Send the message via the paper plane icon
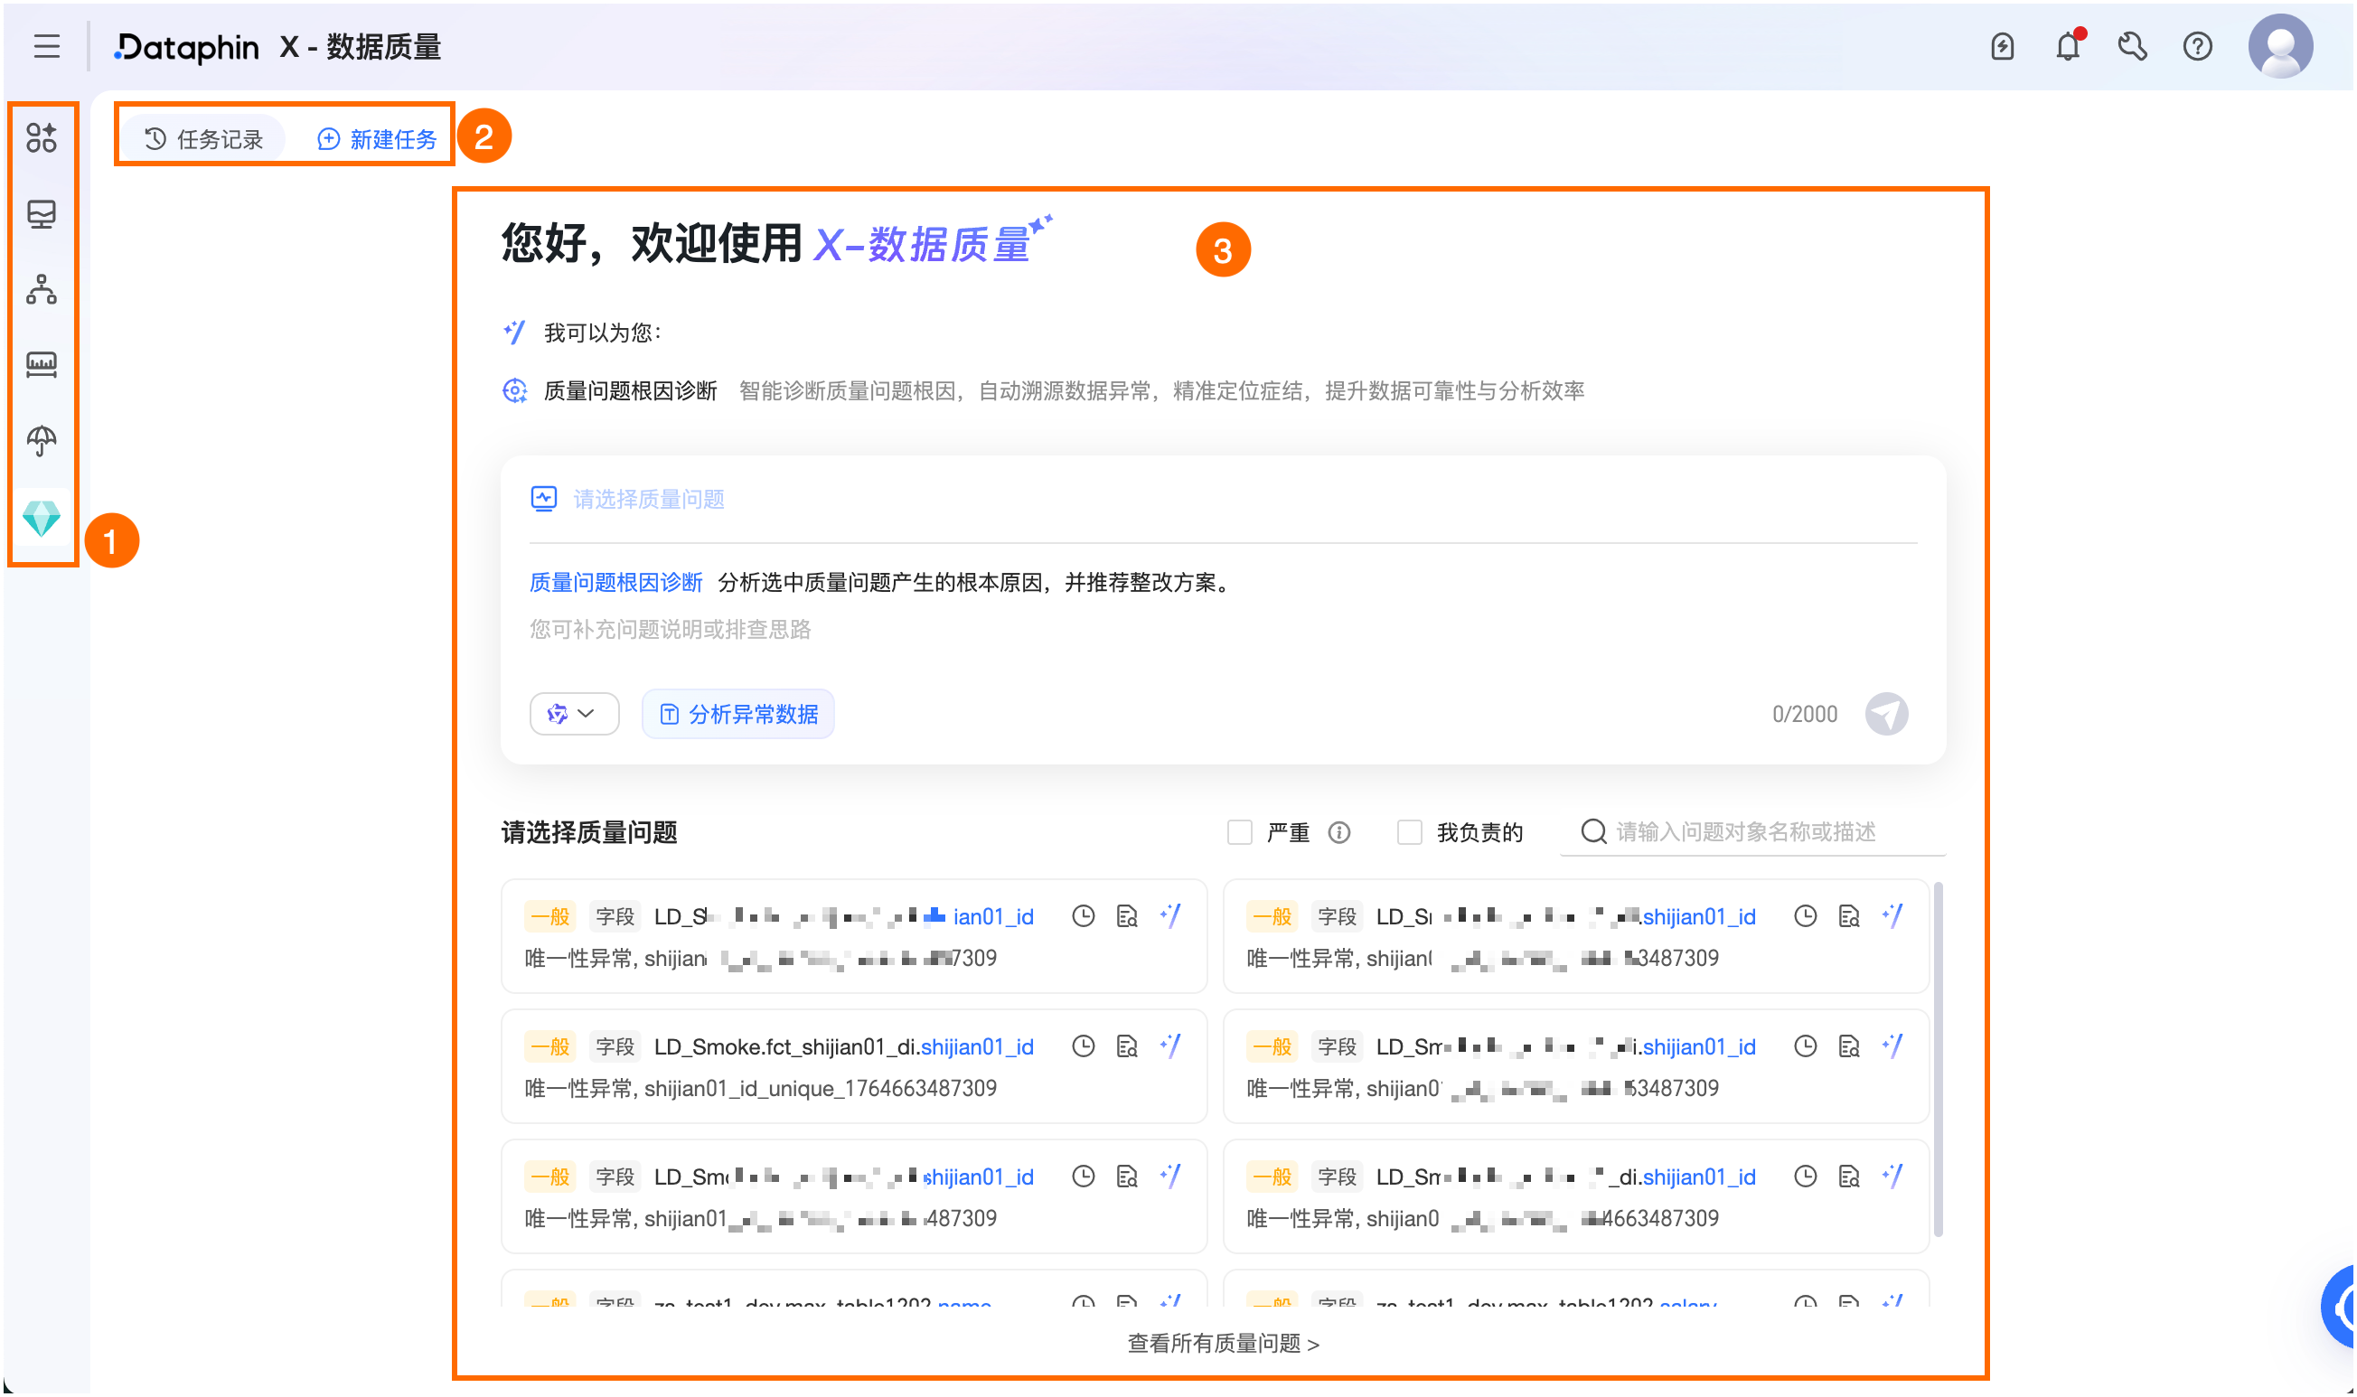This screenshot has height=1397, width=2357. pyautogui.click(x=1887, y=714)
